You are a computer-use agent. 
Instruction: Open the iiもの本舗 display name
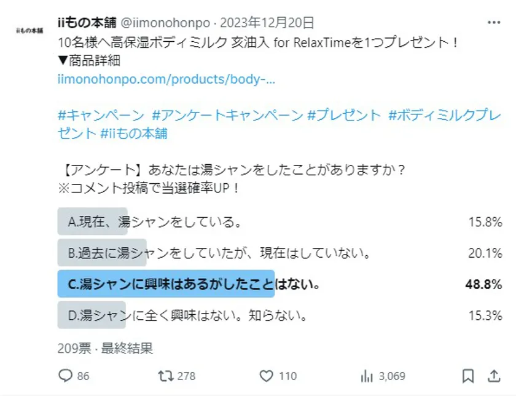coord(84,23)
